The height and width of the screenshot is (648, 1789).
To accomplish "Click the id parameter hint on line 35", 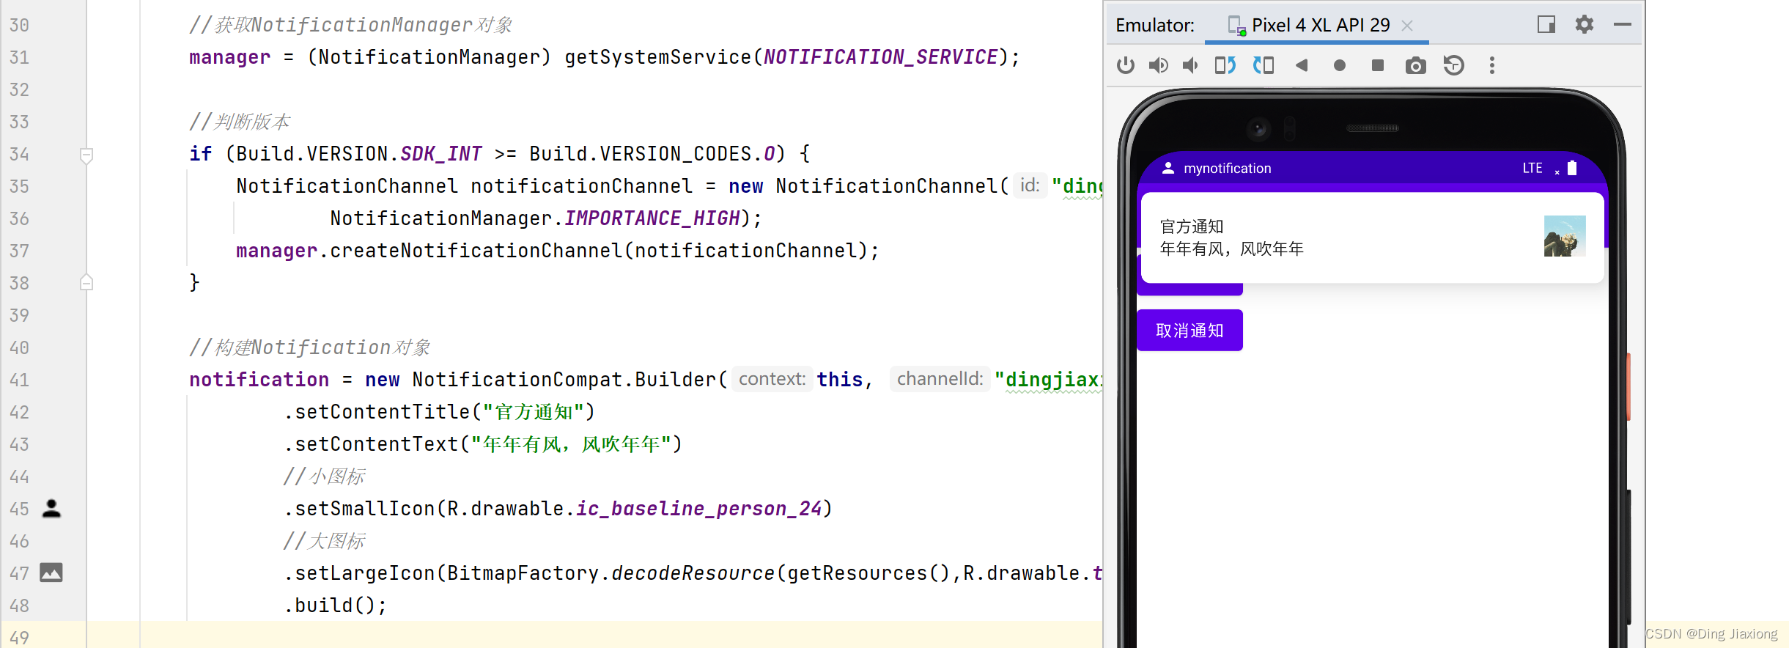I will pos(1030,185).
